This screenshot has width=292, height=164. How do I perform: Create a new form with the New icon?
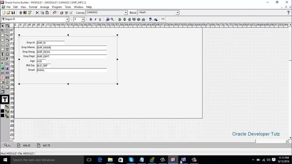4,13
